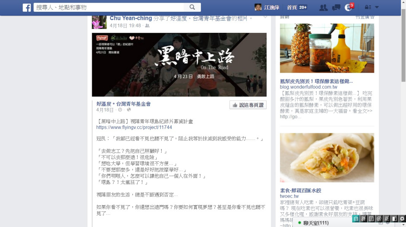Click the Facebook logo icon
Screen dimensions: 406x227
pos(27,8)
